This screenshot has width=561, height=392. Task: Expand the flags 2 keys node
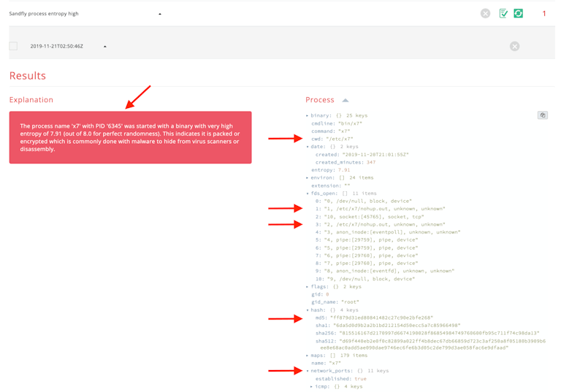click(308, 287)
